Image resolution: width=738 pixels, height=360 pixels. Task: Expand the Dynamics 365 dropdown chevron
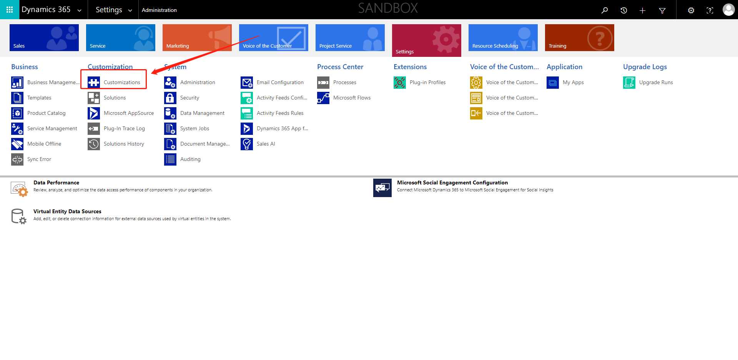tap(80, 10)
